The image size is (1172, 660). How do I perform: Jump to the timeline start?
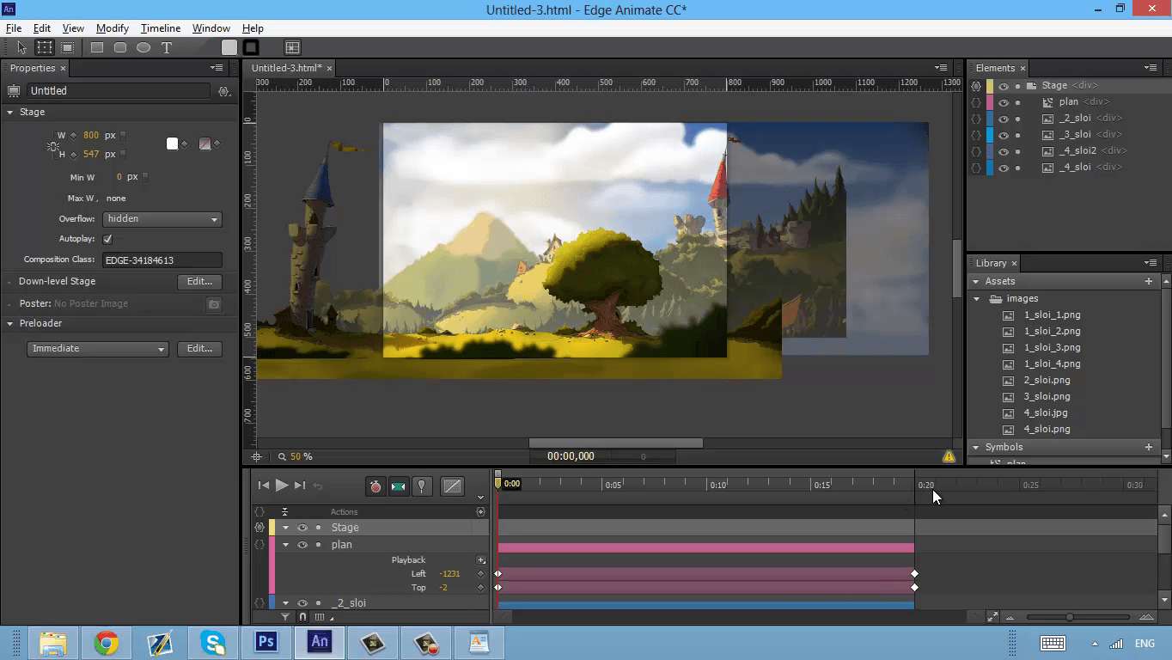(264, 486)
